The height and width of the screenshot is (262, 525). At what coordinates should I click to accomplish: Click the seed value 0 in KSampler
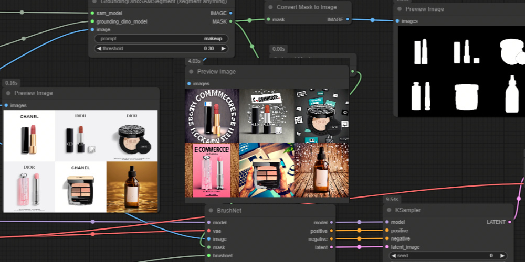tap(491, 256)
